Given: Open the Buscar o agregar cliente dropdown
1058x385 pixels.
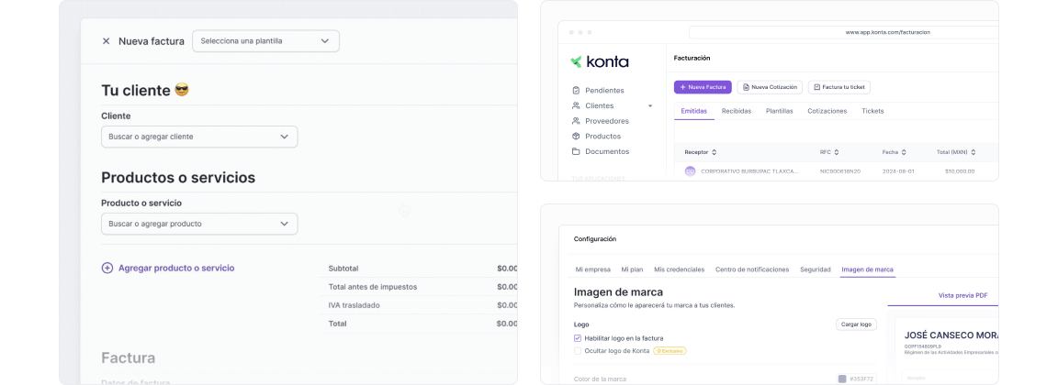Looking at the screenshot, I should (199, 137).
